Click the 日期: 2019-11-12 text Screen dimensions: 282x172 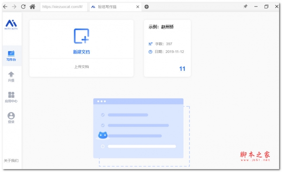[x=169, y=52]
